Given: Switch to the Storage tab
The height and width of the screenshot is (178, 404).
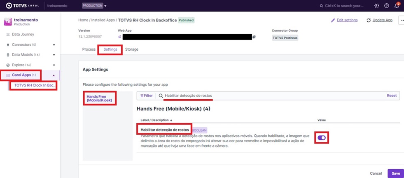Looking at the screenshot, I should pyautogui.click(x=132, y=49).
